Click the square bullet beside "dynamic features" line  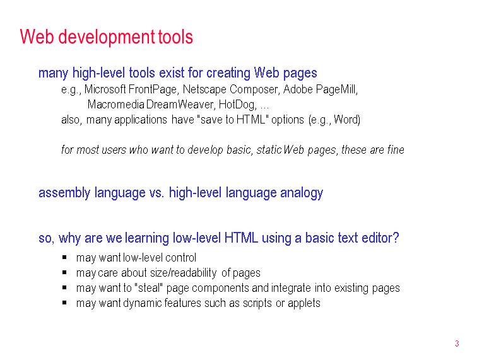[65, 303]
